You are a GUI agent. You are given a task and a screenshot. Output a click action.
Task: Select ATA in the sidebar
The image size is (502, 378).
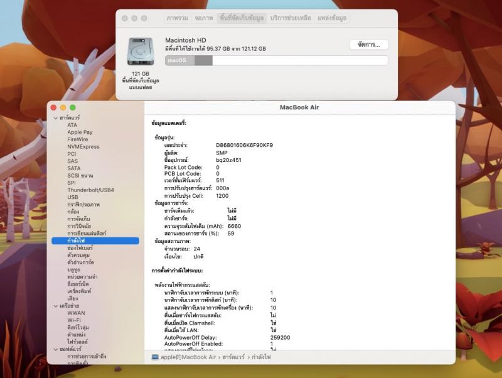72,125
